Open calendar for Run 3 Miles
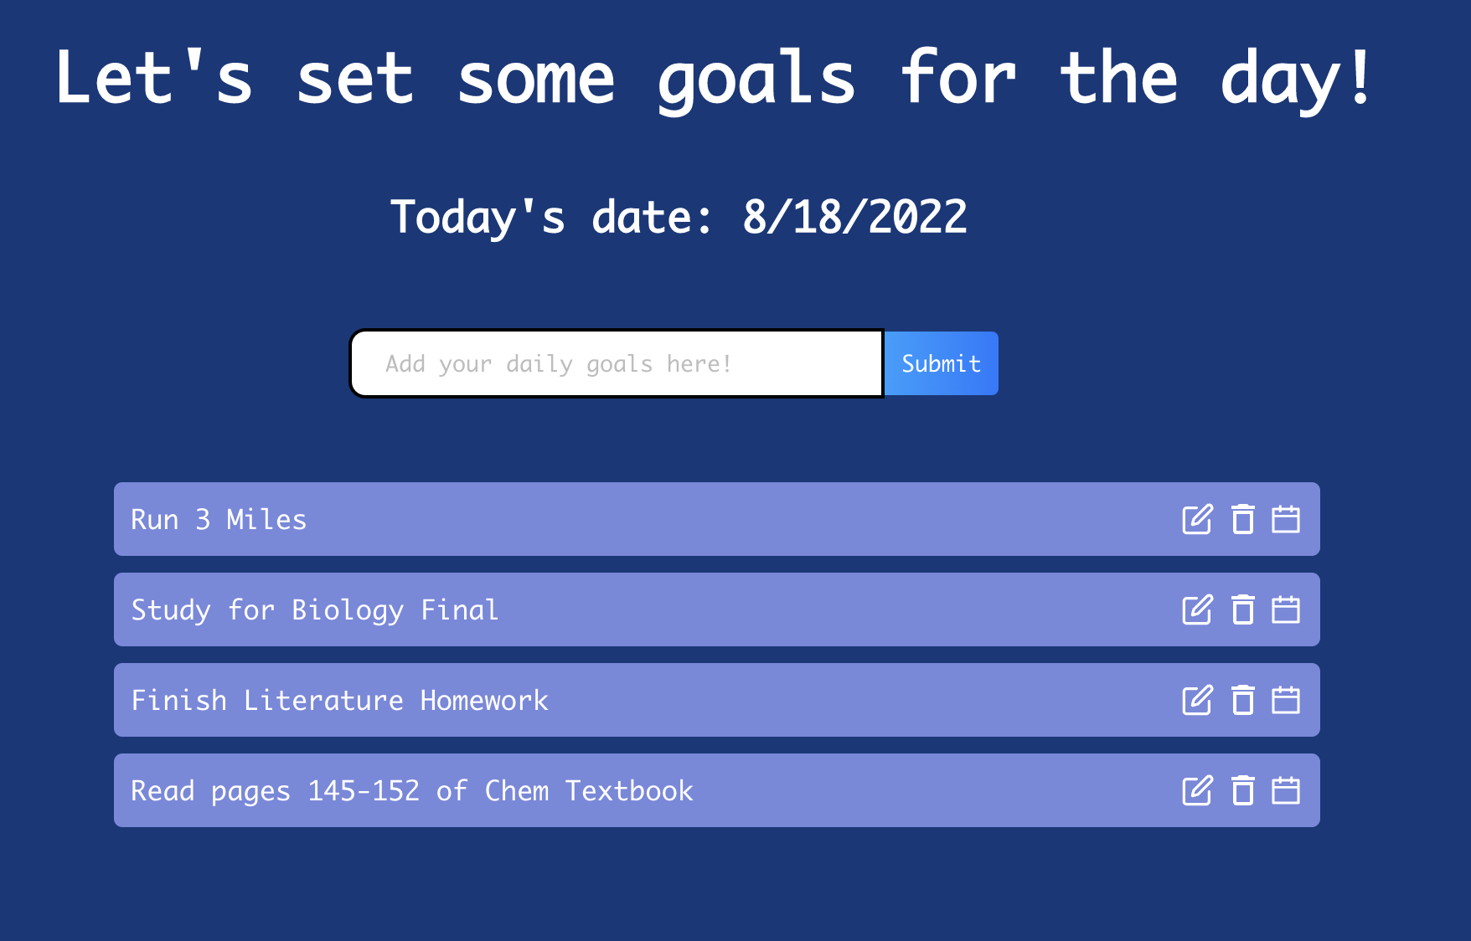The width and height of the screenshot is (1471, 941). (x=1286, y=519)
